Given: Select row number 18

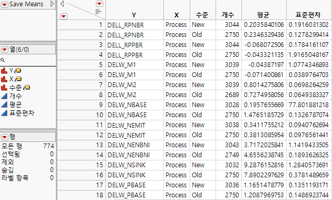Looking at the screenshot, I should 81,195.
